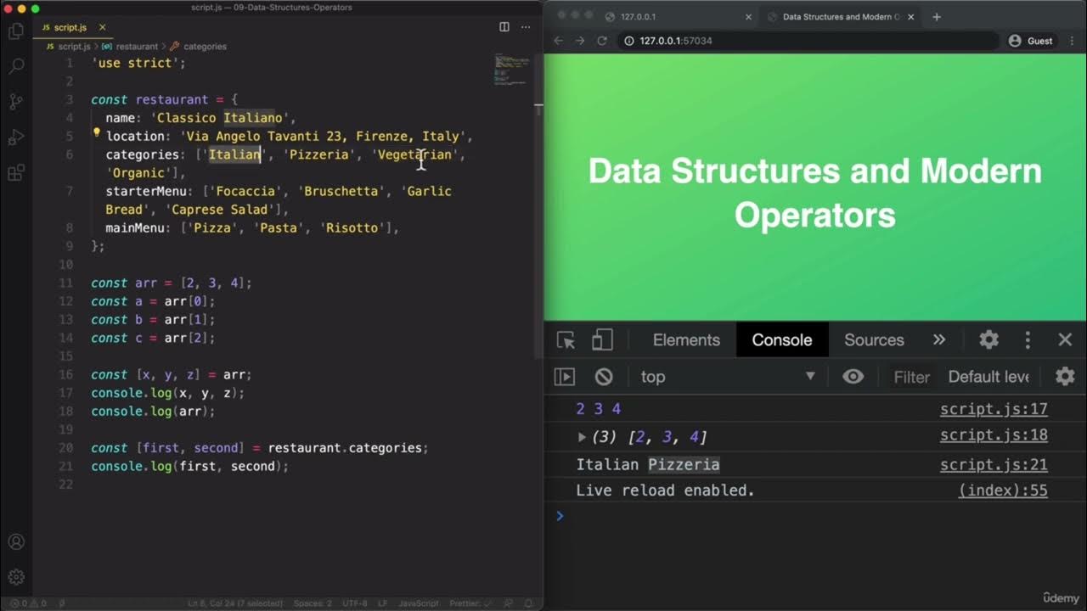Expand the logged array (3) [2, 3, 4]
1087x611 pixels.
582,437
